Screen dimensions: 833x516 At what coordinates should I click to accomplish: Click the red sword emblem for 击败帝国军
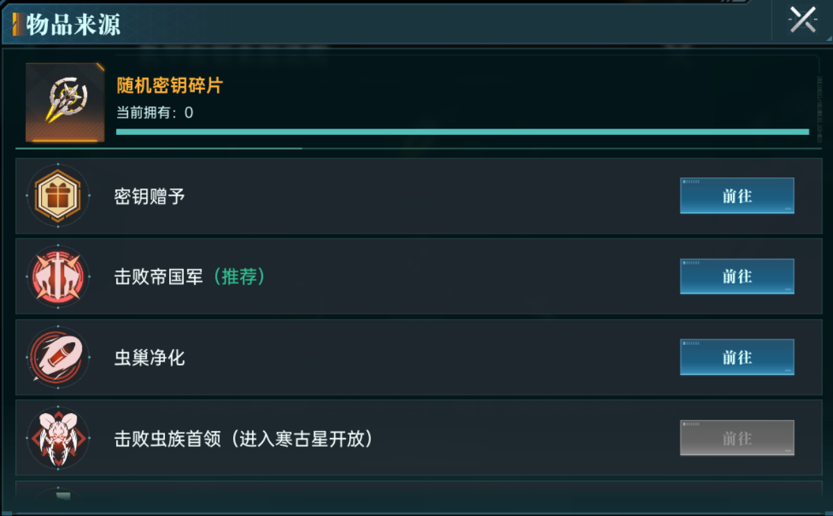[x=58, y=277]
